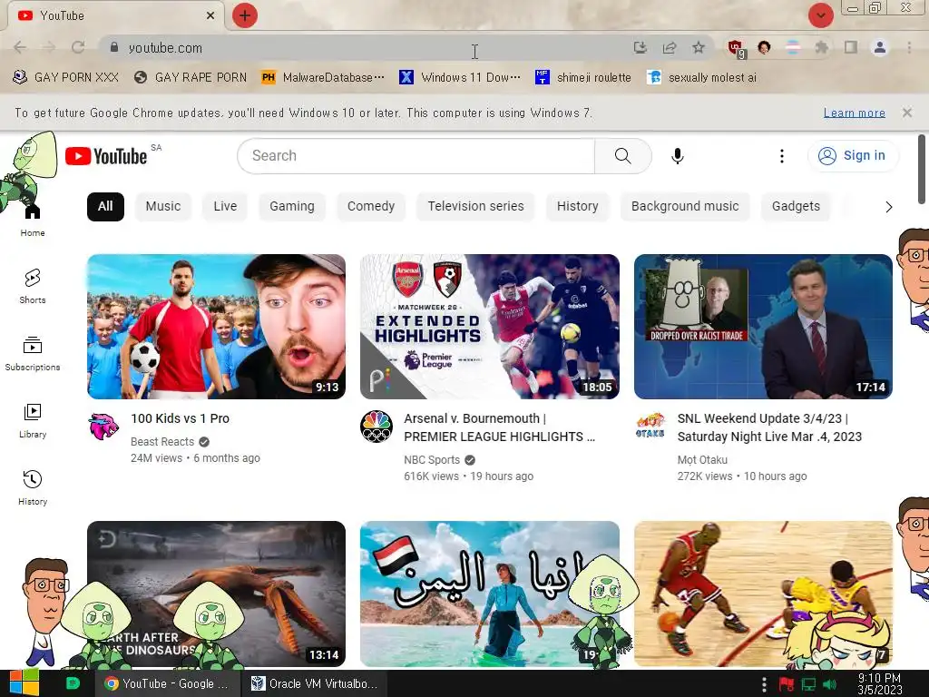Select the Gaming filter chip
929x697 pixels.
(292, 206)
